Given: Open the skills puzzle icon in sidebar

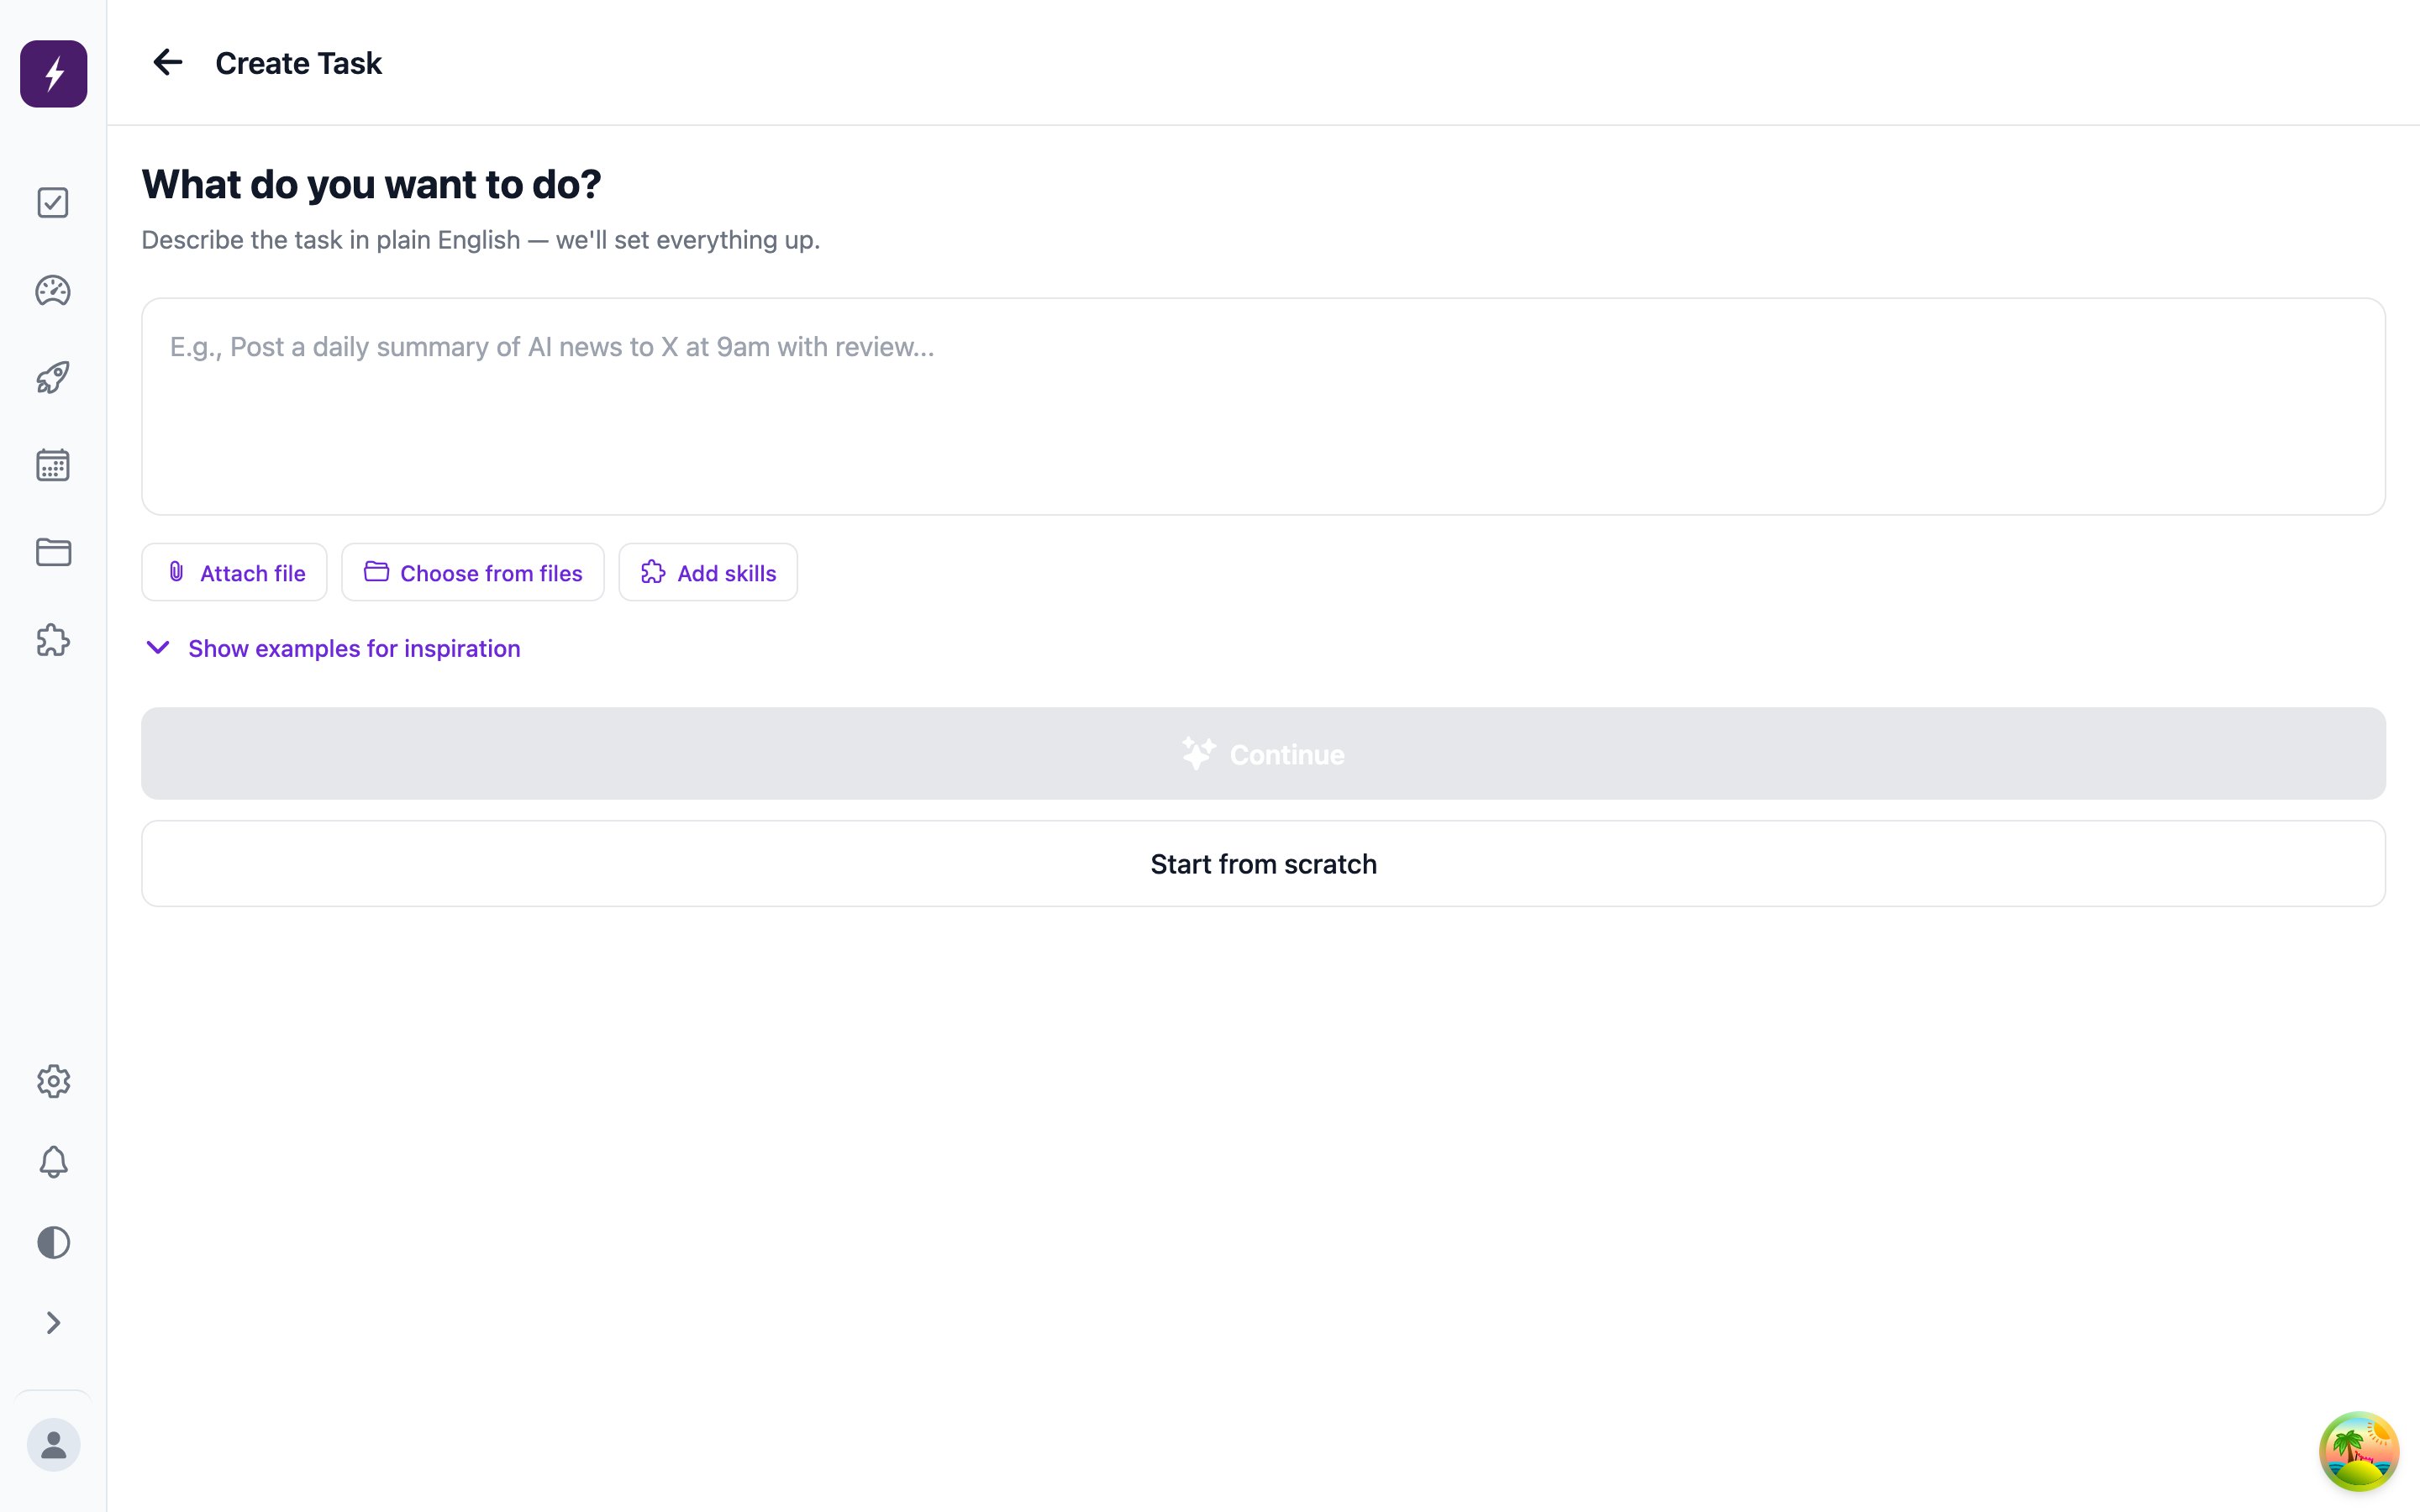Looking at the screenshot, I should click(x=53, y=640).
